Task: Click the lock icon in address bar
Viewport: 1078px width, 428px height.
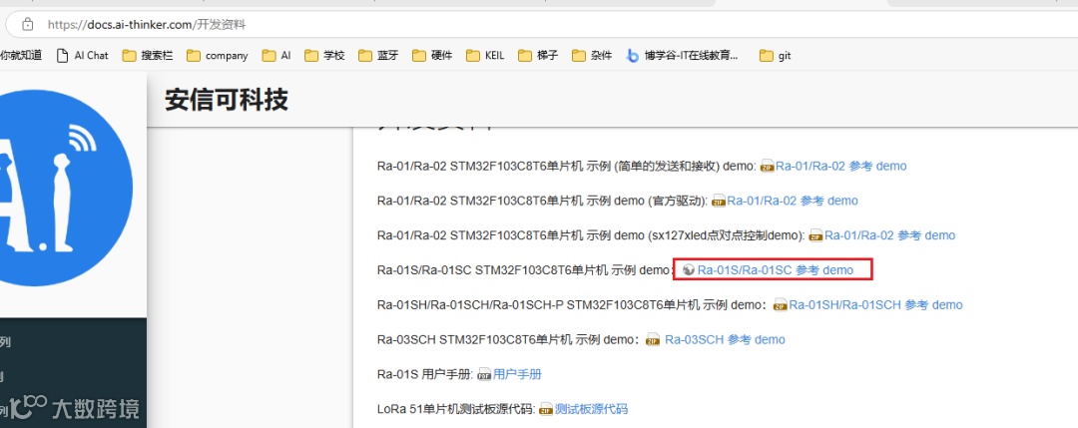Action: tap(28, 25)
